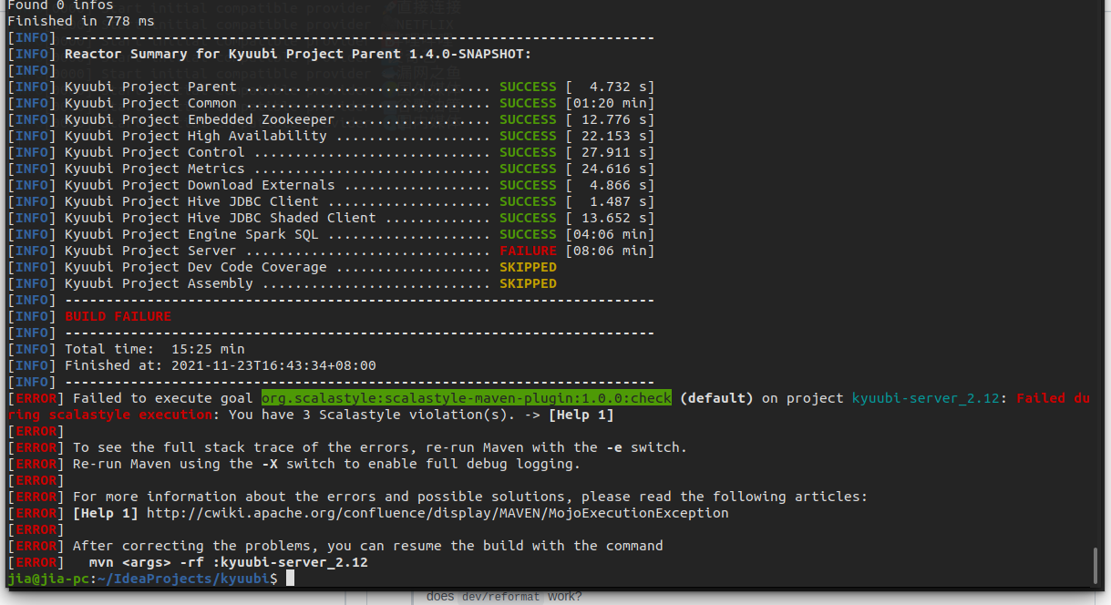Click the Total time 15:25 min line

click(x=155, y=349)
